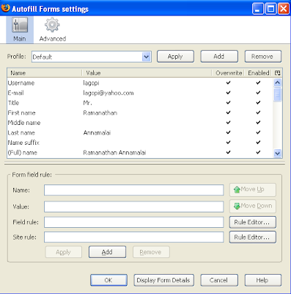Click the Move Up button
Viewport: 291px width, 294px height.
click(253, 190)
